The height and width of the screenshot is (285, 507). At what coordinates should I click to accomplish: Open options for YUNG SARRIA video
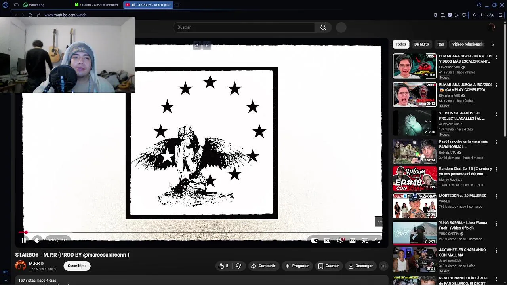click(496, 224)
